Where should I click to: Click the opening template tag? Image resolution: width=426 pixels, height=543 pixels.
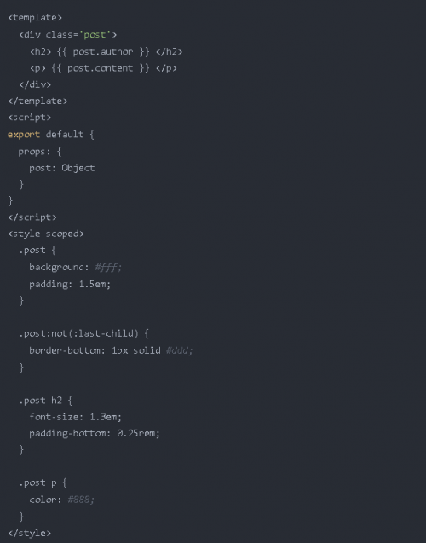point(35,17)
